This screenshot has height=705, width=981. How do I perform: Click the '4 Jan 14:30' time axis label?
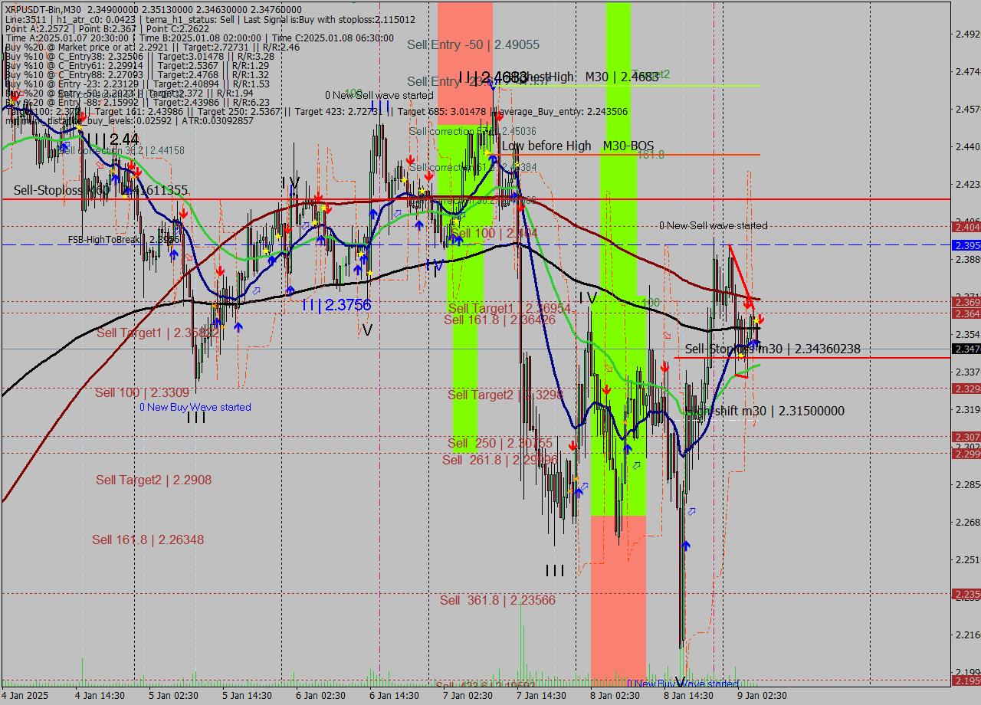pyautogui.click(x=100, y=695)
